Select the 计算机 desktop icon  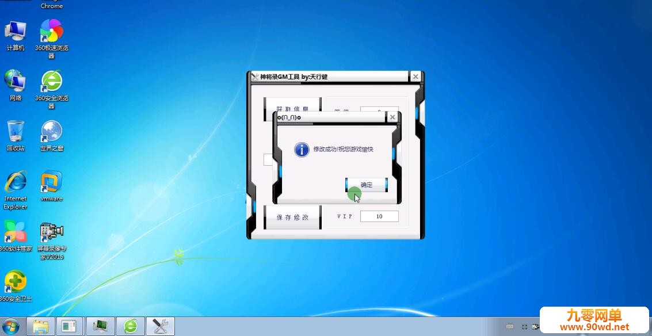pyautogui.click(x=16, y=36)
